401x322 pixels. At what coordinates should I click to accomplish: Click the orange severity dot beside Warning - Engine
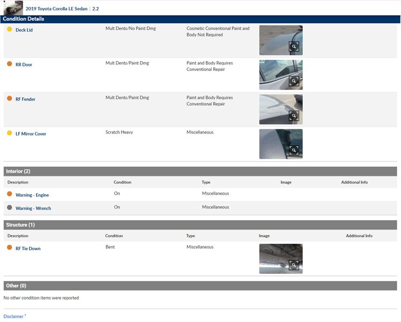coord(10,194)
